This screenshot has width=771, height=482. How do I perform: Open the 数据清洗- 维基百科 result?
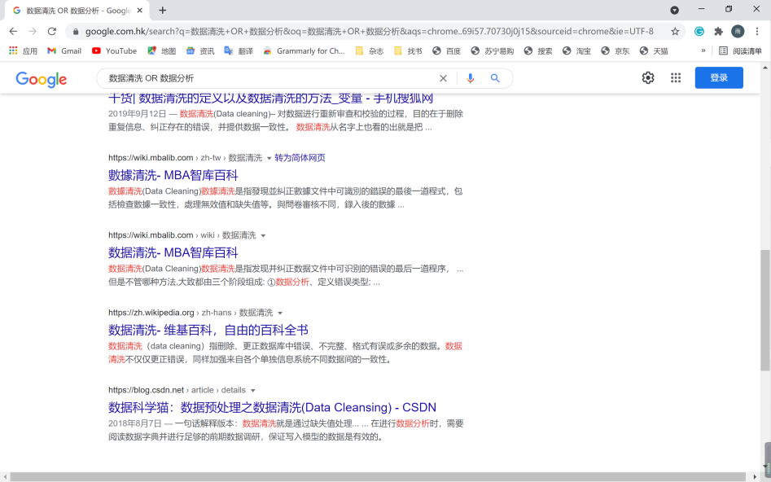tap(208, 330)
